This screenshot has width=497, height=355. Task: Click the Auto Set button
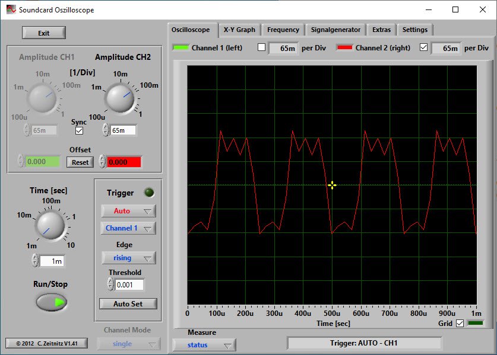(128, 303)
